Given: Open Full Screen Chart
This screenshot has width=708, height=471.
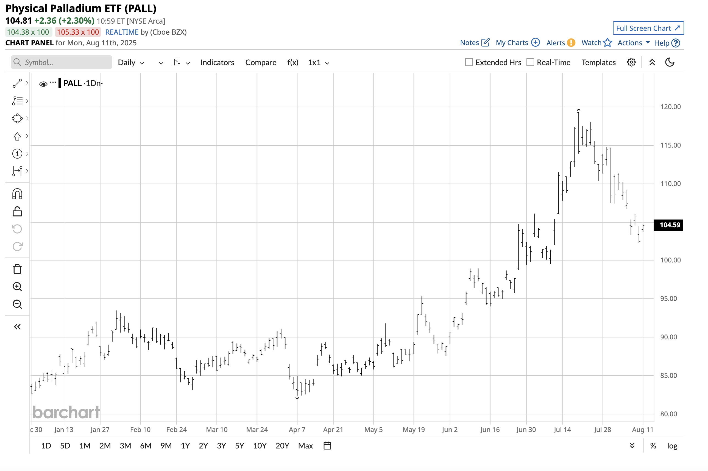Looking at the screenshot, I should (x=648, y=28).
